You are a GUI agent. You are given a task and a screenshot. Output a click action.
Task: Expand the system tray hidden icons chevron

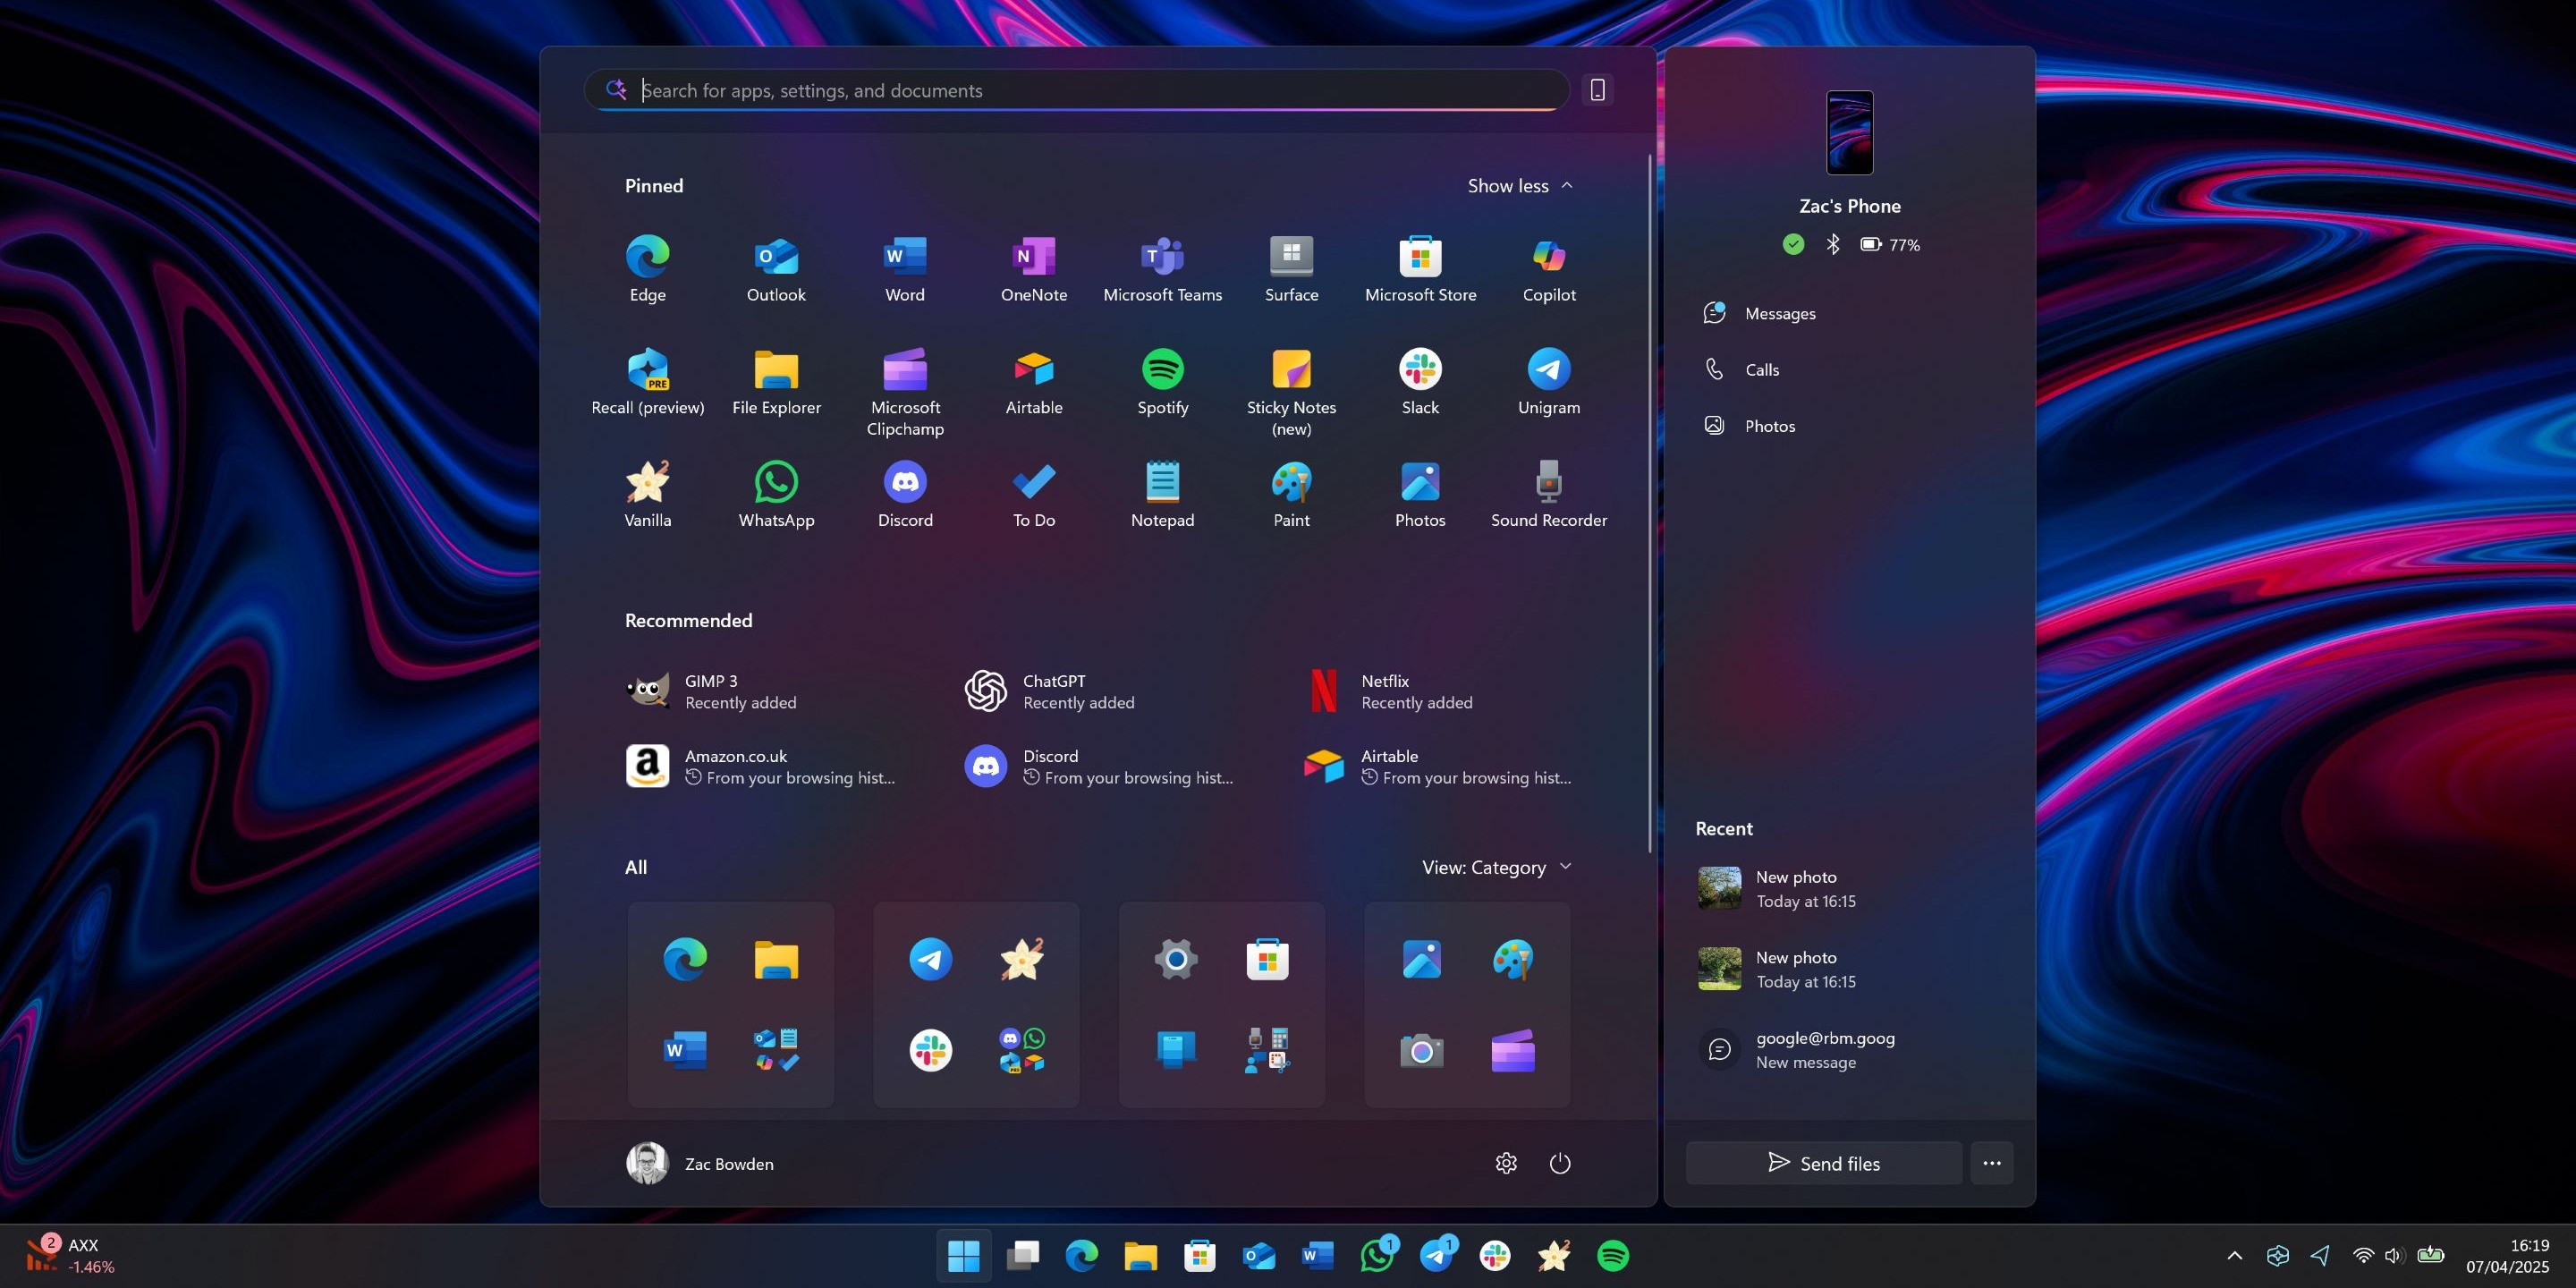[x=2234, y=1255]
